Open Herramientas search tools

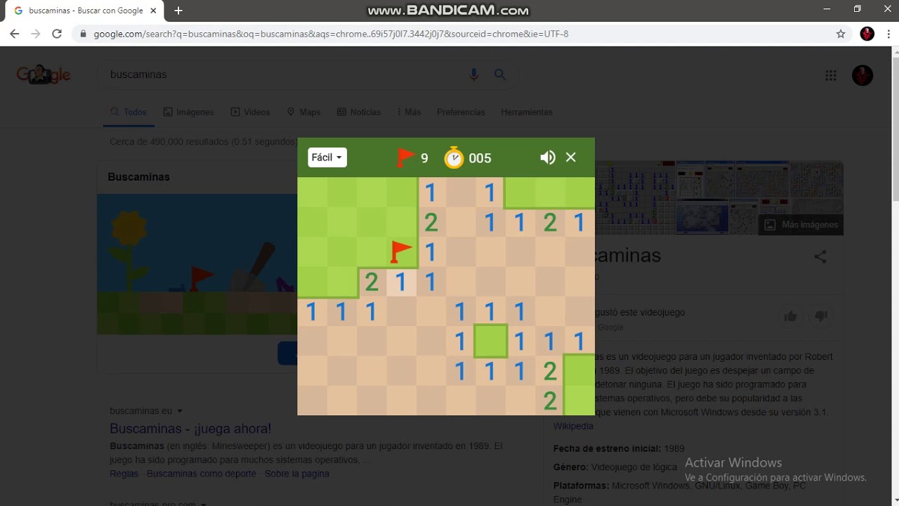[x=527, y=112]
